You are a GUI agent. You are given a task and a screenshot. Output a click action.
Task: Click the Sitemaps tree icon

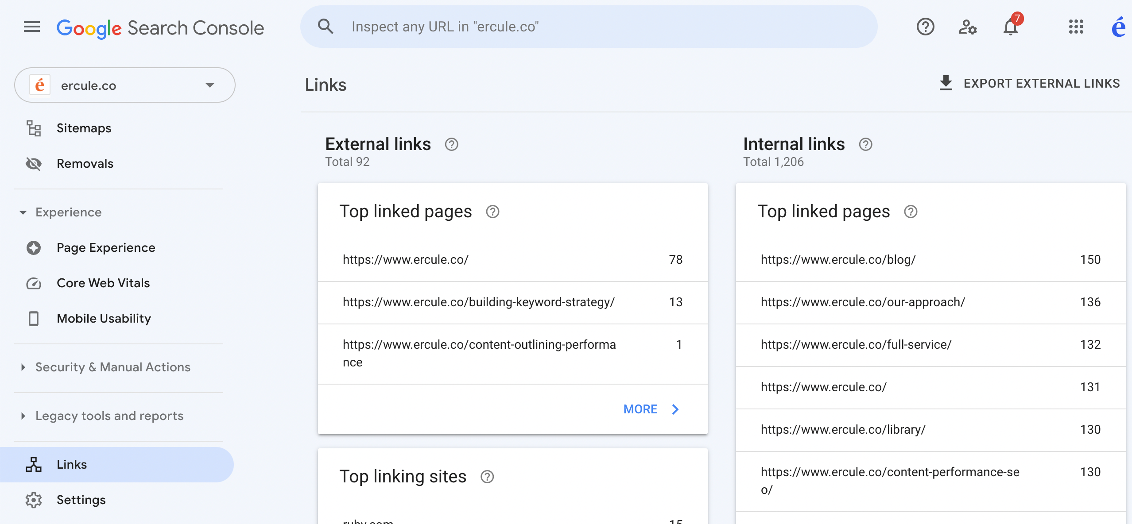[x=34, y=128]
